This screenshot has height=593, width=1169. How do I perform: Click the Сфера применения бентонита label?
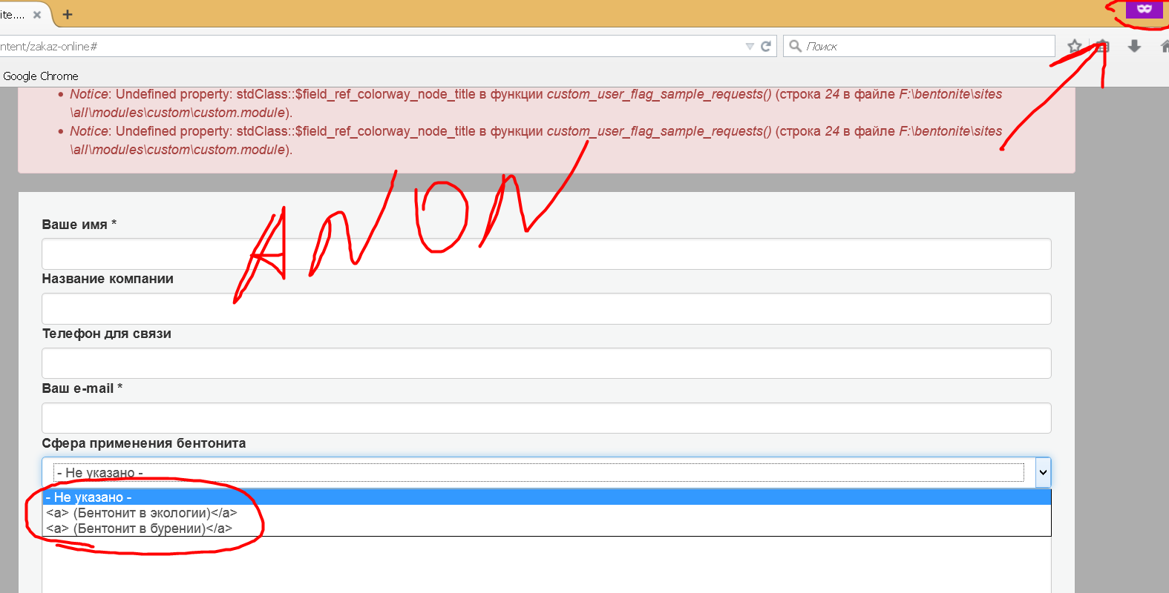coord(143,443)
